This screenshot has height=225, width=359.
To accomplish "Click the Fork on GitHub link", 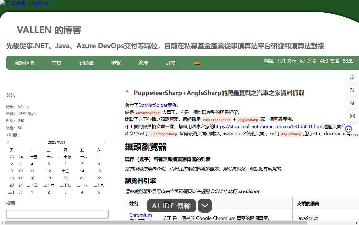I will [24, 3].
